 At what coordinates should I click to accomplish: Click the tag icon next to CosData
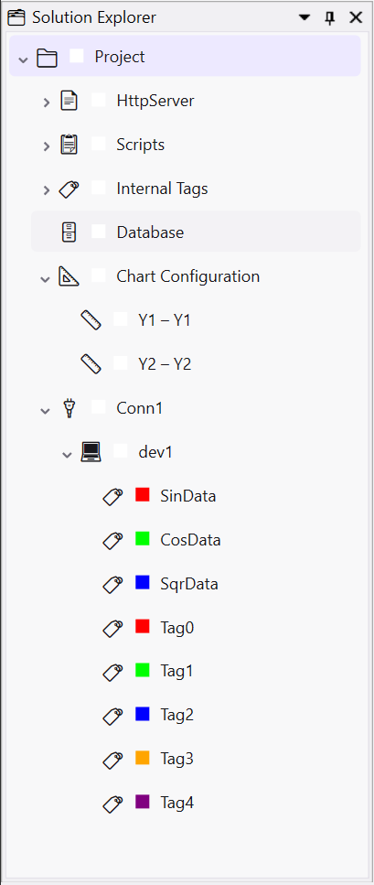tap(112, 541)
